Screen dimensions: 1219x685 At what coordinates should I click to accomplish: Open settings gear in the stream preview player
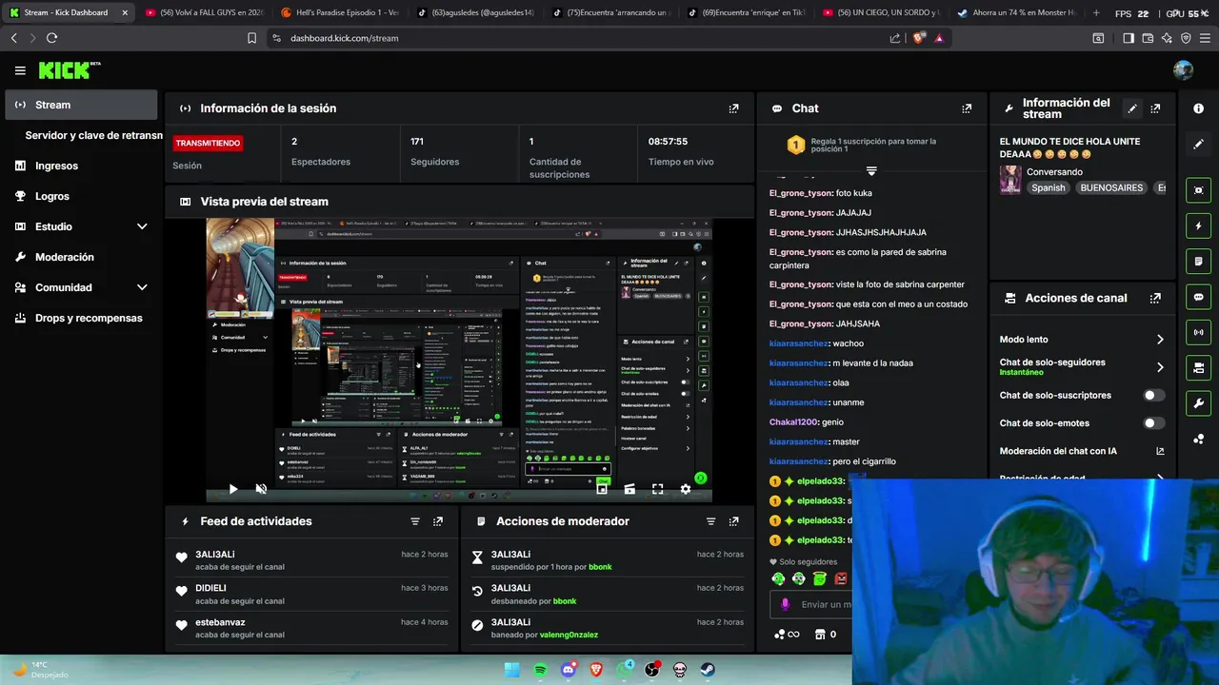pos(685,489)
